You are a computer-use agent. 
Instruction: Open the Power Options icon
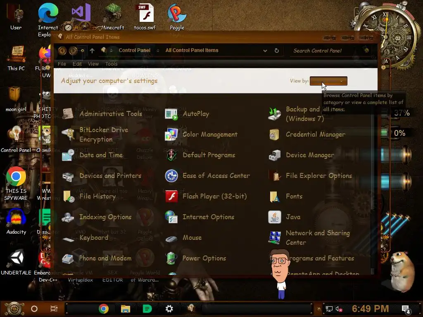pos(171,258)
